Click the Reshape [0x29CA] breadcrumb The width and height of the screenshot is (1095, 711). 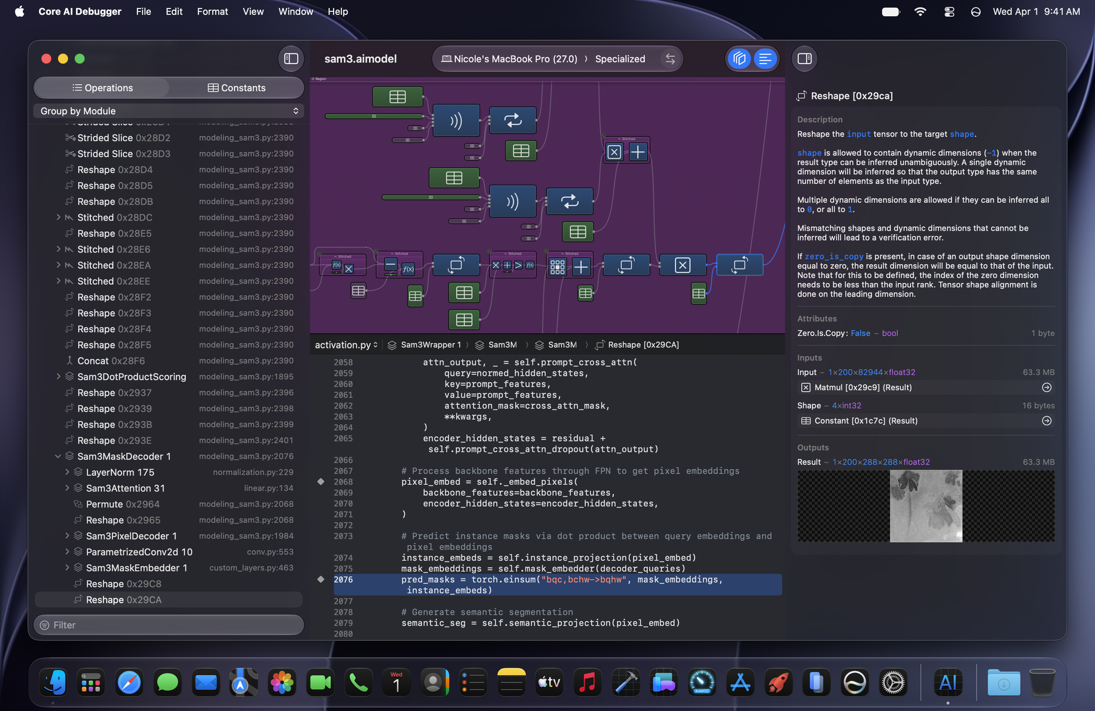(637, 345)
